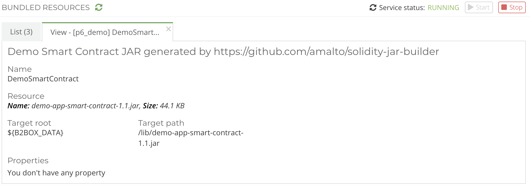Viewport: 530px width, 187px height.
Task: Select the View - [p6_demo] DemoSmart... tab
Action: click(105, 32)
